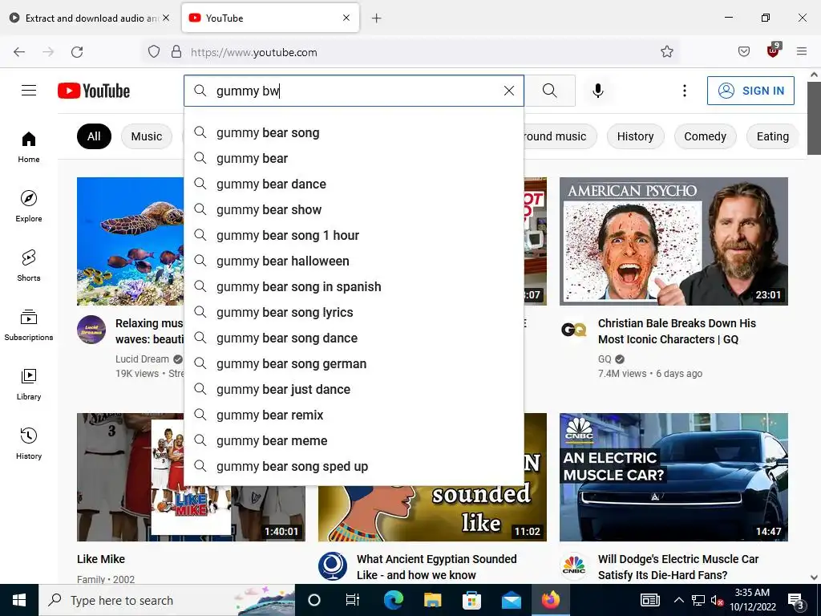Show hidden system tray icons
This screenshot has width=821, height=616.
click(678, 600)
